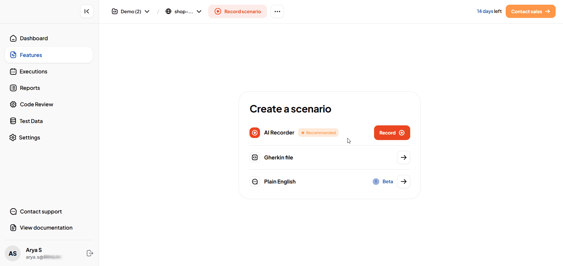
Task: Collapse the sidebar with the arrow icon
Action: point(87,11)
